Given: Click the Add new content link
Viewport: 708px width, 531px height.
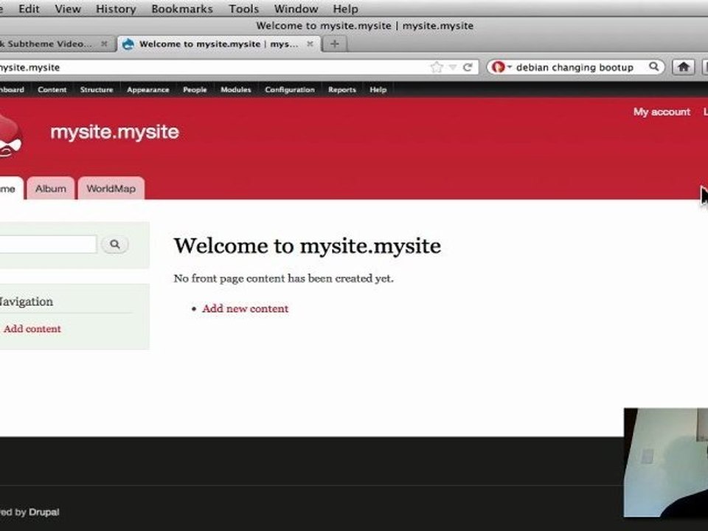Looking at the screenshot, I should point(245,308).
